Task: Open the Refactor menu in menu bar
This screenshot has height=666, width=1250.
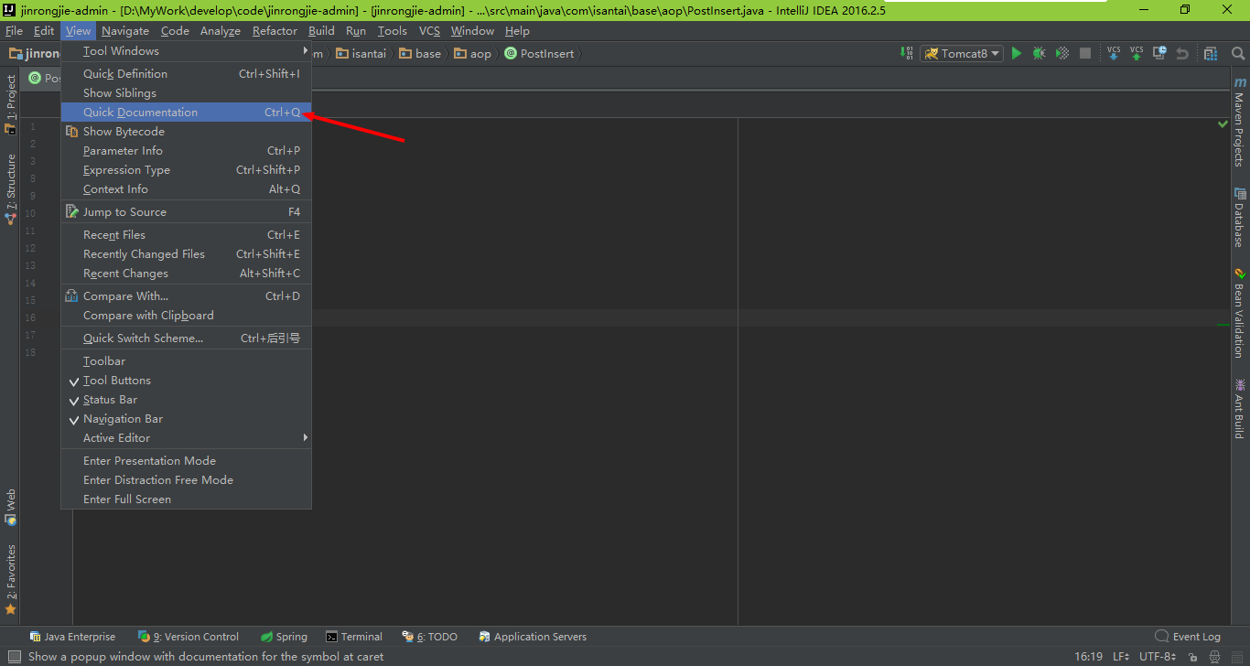Action: [x=275, y=31]
